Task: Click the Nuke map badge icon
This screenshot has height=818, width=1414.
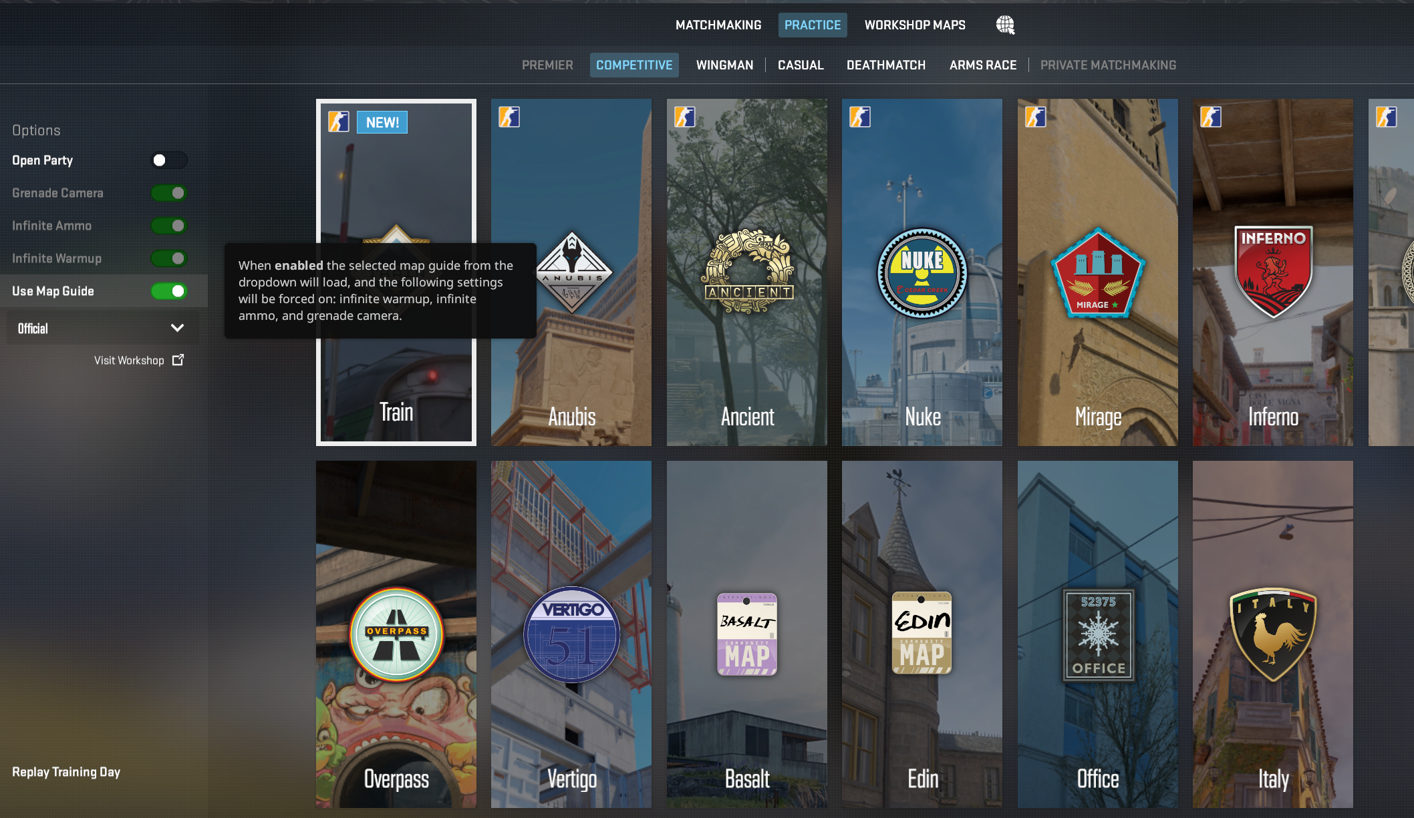Action: [x=922, y=272]
